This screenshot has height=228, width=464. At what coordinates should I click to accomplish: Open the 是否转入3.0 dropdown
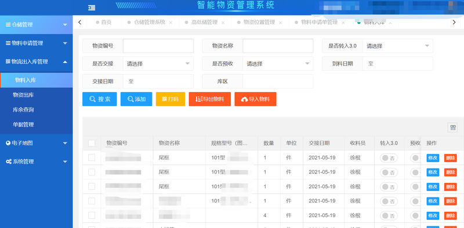point(398,46)
